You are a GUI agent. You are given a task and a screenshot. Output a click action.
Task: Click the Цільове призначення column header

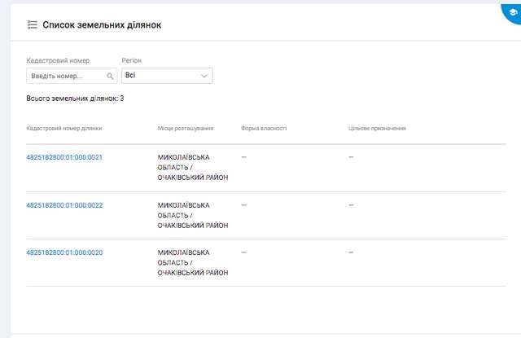(x=377, y=129)
